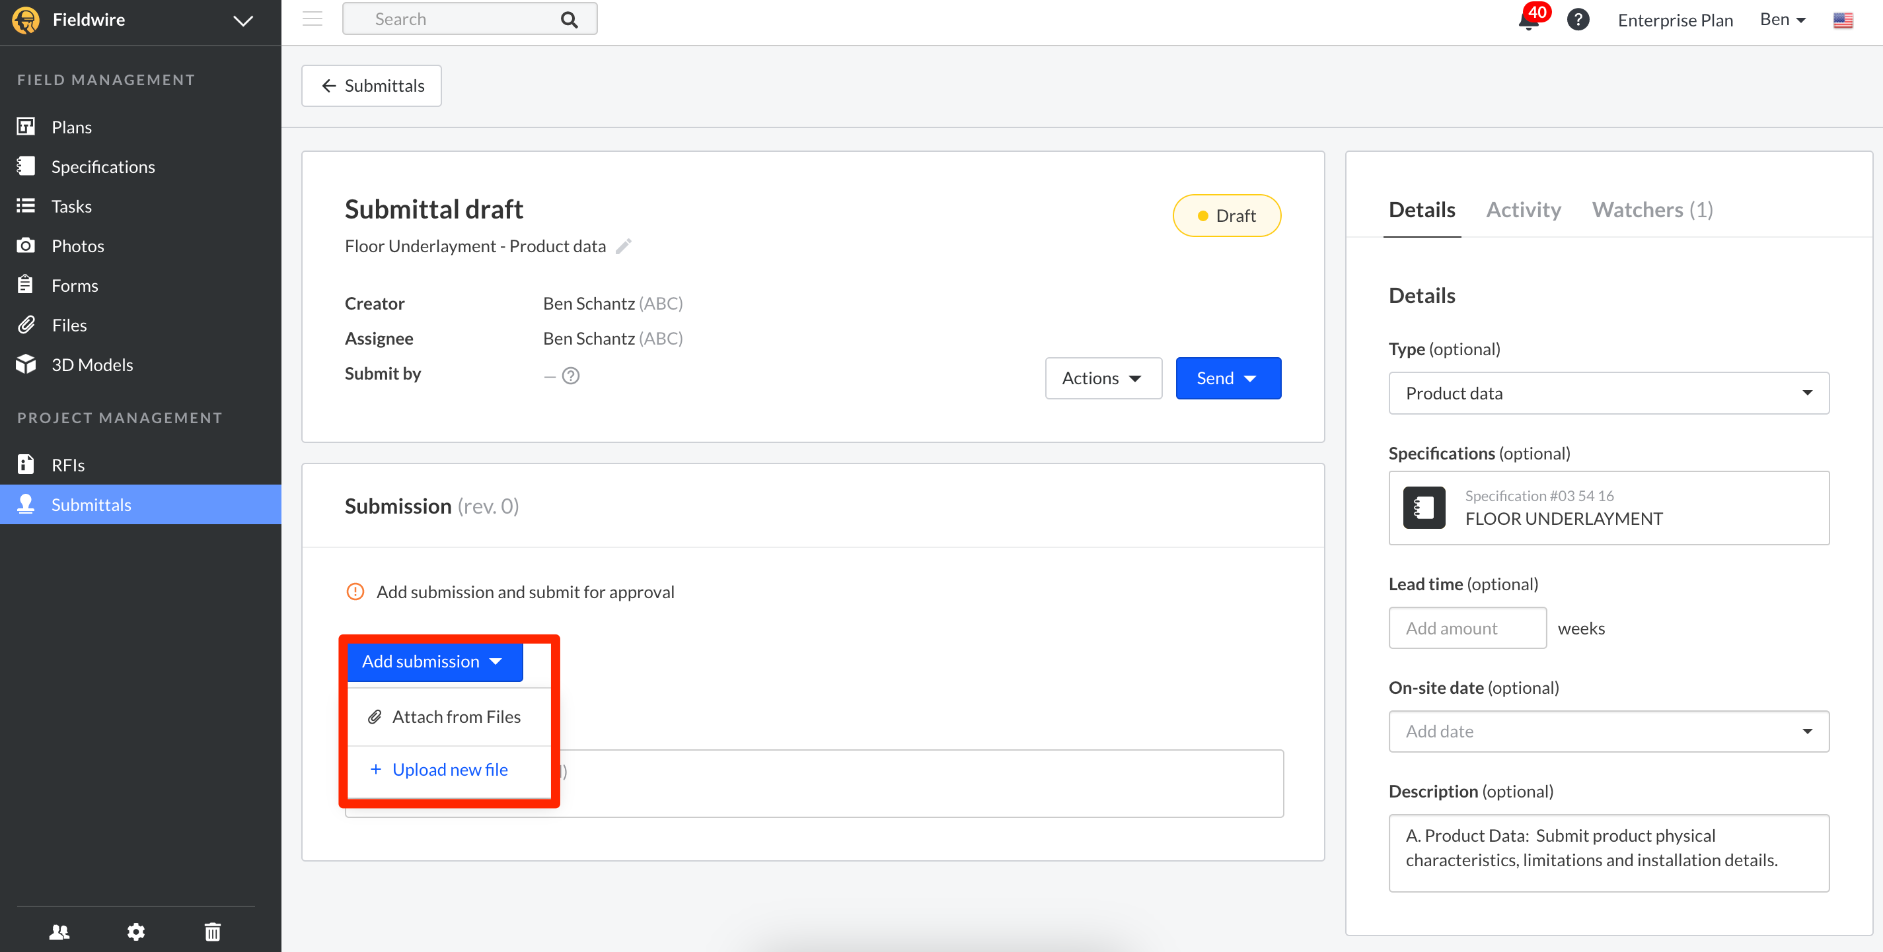This screenshot has width=1883, height=952.
Task: Click creator Ben Schantz (ABC)
Action: coord(612,303)
